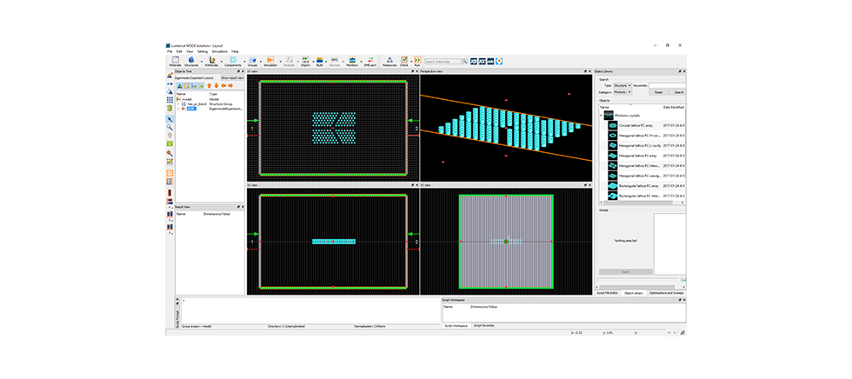Expand the EME tree item

coord(178,109)
